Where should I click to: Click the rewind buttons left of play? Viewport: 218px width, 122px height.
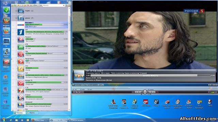pos(139,92)
